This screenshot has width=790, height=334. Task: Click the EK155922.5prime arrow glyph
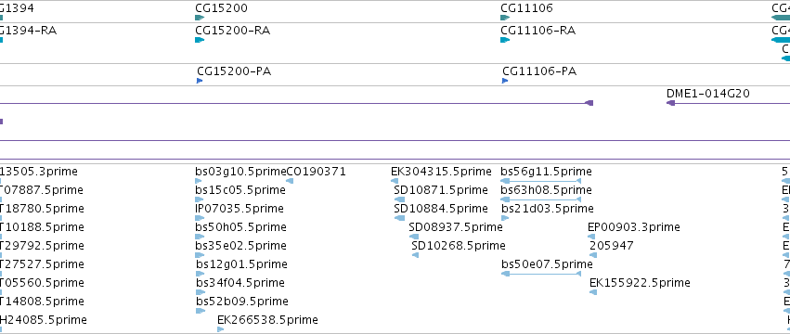[593, 292]
